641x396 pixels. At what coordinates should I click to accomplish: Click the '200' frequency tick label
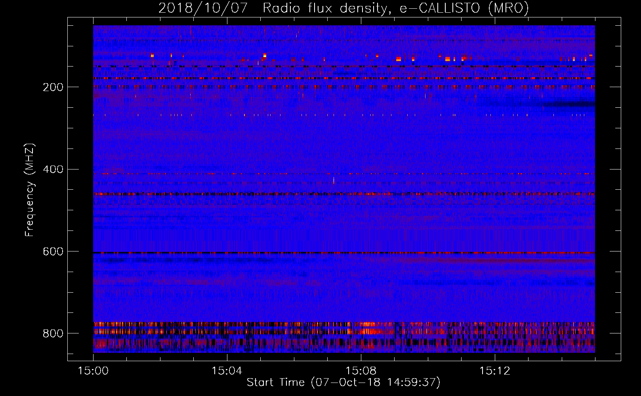tap(53, 87)
